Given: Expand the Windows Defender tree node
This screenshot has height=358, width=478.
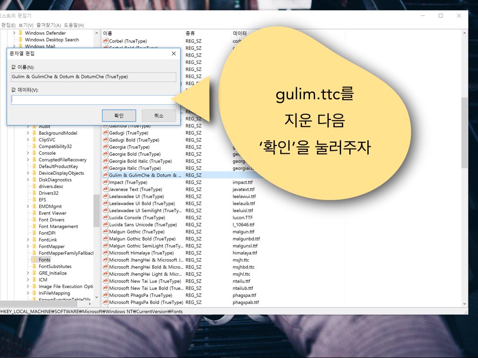Looking at the screenshot, I should point(14,33).
